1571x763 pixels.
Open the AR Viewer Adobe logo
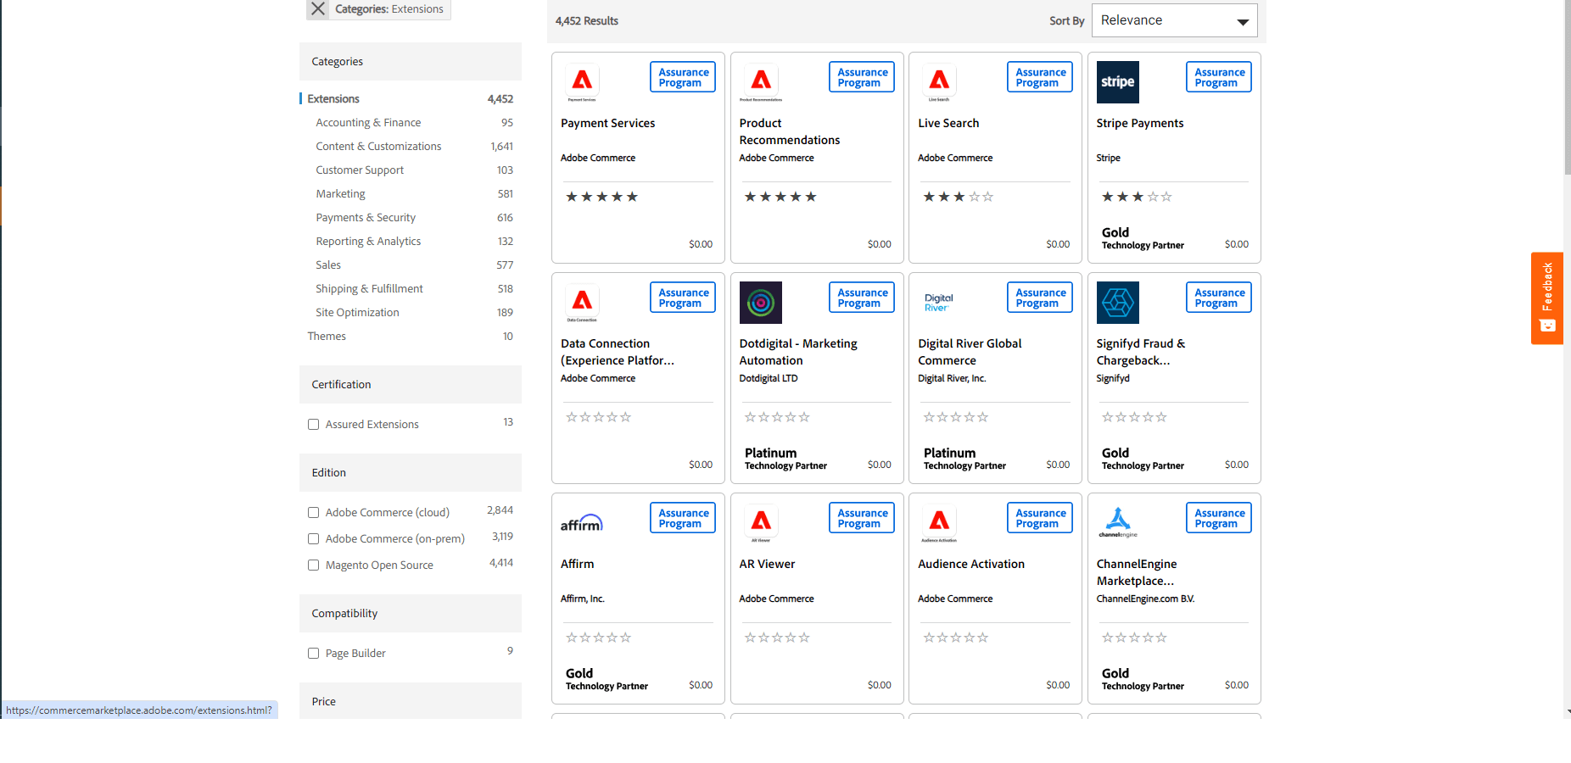tap(761, 523)
